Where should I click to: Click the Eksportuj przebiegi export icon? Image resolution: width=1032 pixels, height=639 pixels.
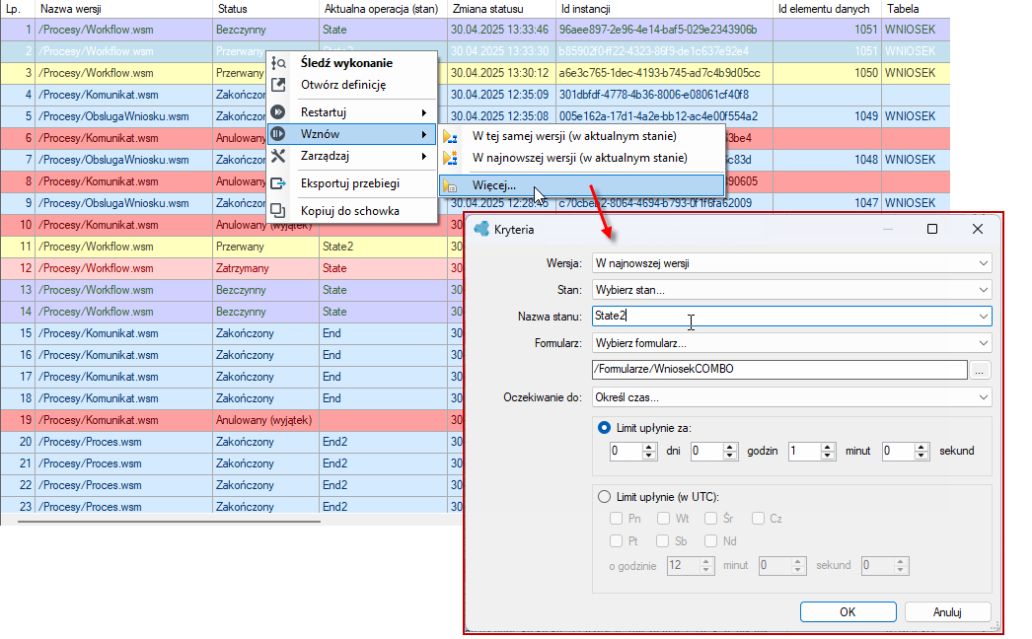coord(278,183)
